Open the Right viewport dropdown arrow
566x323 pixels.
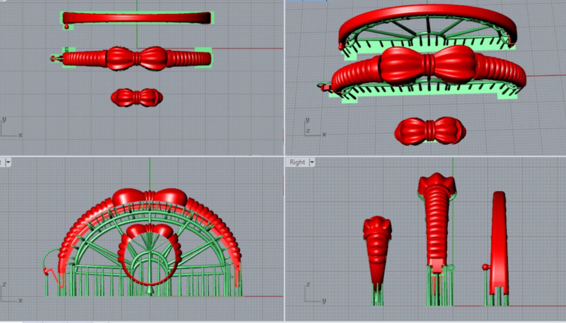(x=312, y=162)
